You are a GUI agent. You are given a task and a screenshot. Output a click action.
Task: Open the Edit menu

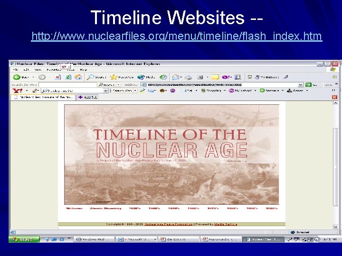pos(26,70)
